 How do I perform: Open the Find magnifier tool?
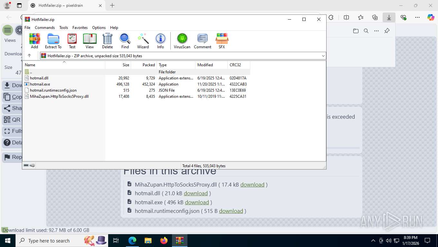[125, 41]
